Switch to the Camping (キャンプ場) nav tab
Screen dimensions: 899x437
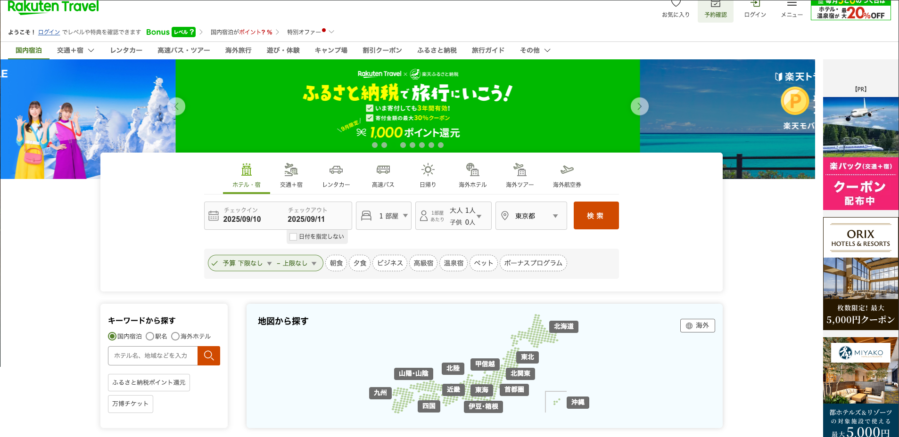click(331, 50)
